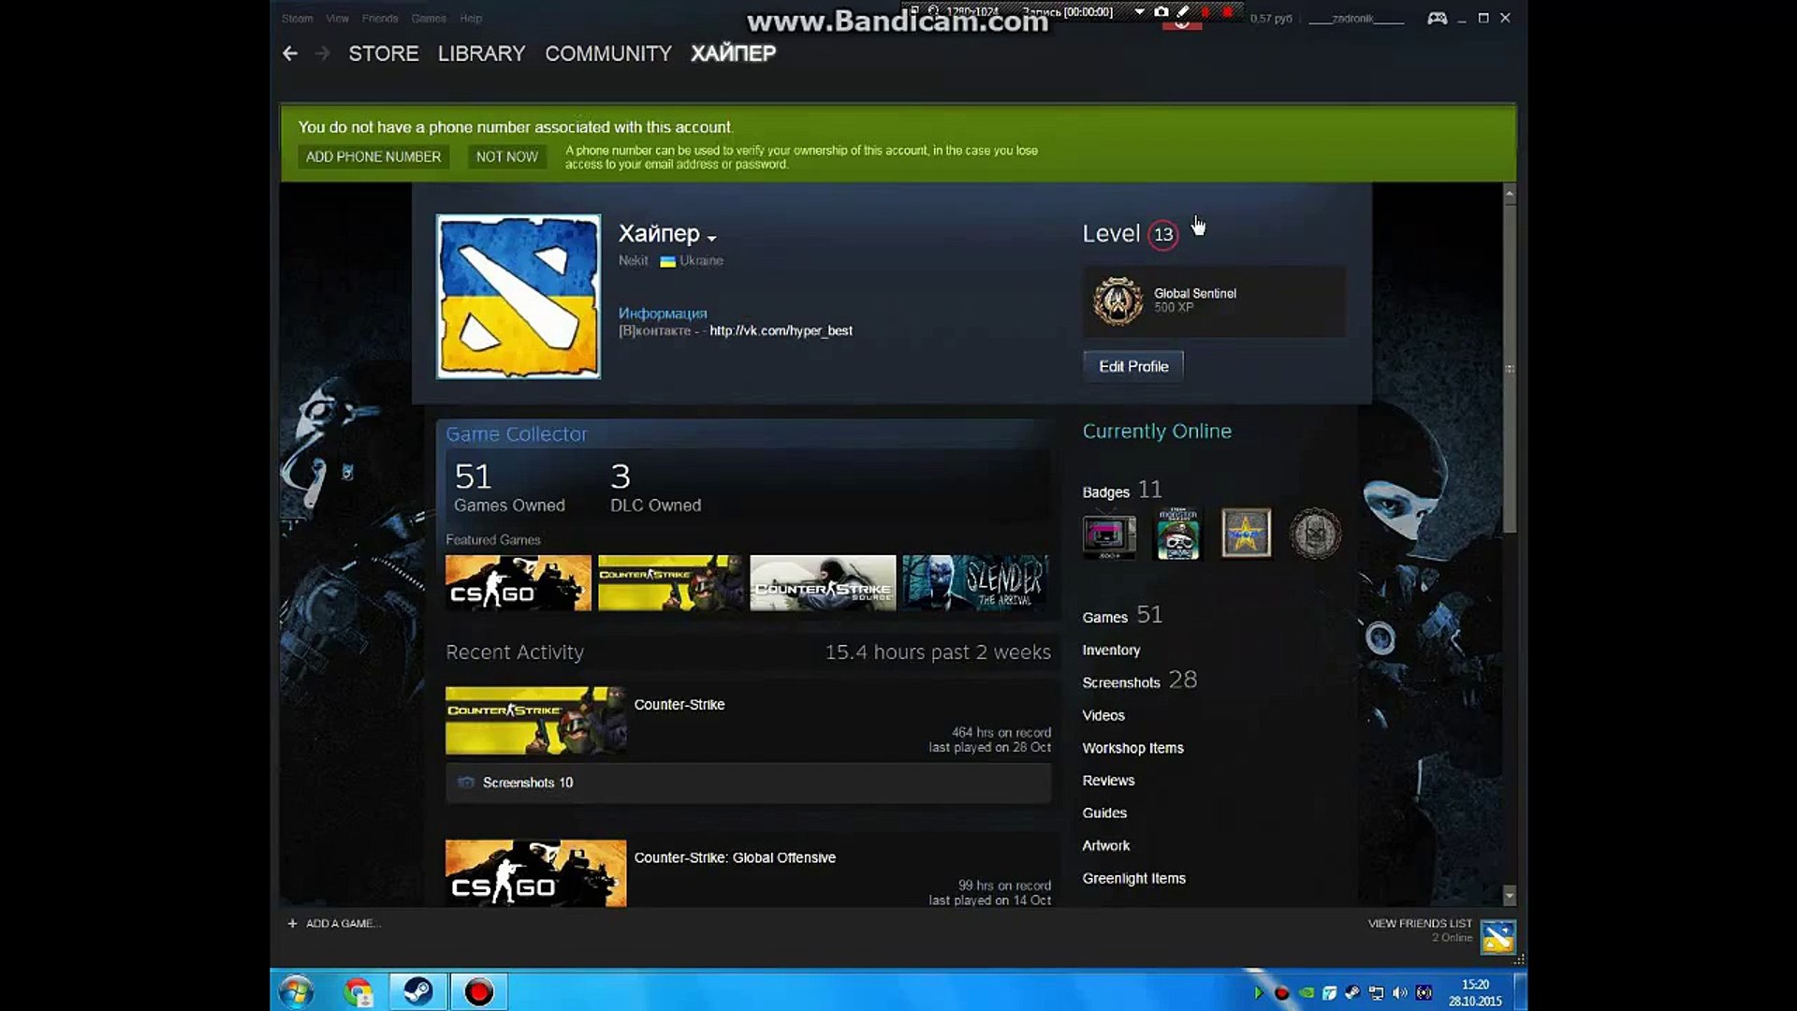Screen dimensions: 1797x1011
Task: Click the screenshots camera icon in Recent Activity
Action: (x=466, y=783)
